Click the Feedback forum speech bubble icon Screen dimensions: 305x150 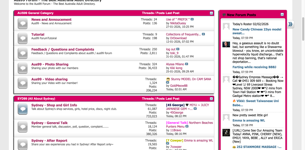[23, 53]
